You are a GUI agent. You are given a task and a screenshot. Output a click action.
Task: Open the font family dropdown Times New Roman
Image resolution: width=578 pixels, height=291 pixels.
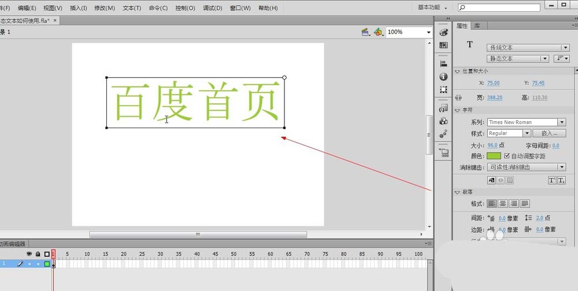[x=527, y=122]
